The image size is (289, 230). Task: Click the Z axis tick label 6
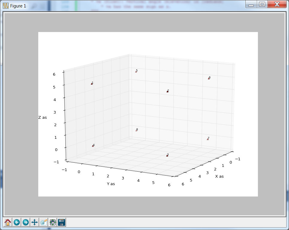(54, 74)
